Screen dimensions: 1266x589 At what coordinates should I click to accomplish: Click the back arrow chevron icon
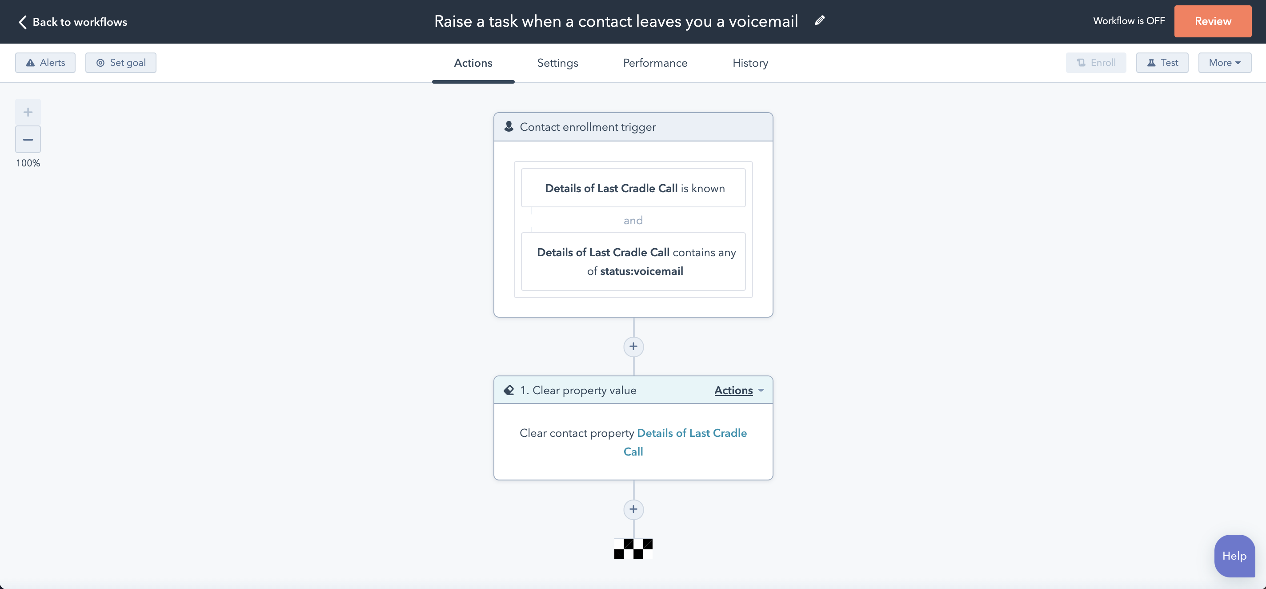23,22
